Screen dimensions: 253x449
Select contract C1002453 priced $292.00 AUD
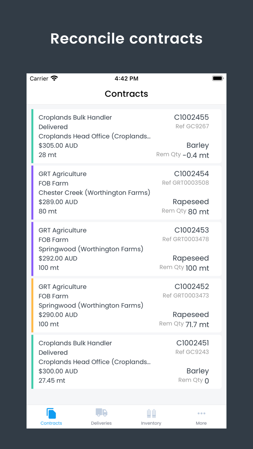click(x=126, y=249)
